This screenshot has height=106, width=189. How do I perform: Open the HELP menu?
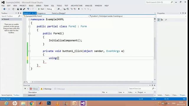tap(106, 6)
